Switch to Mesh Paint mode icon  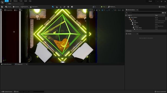point(64,7)
